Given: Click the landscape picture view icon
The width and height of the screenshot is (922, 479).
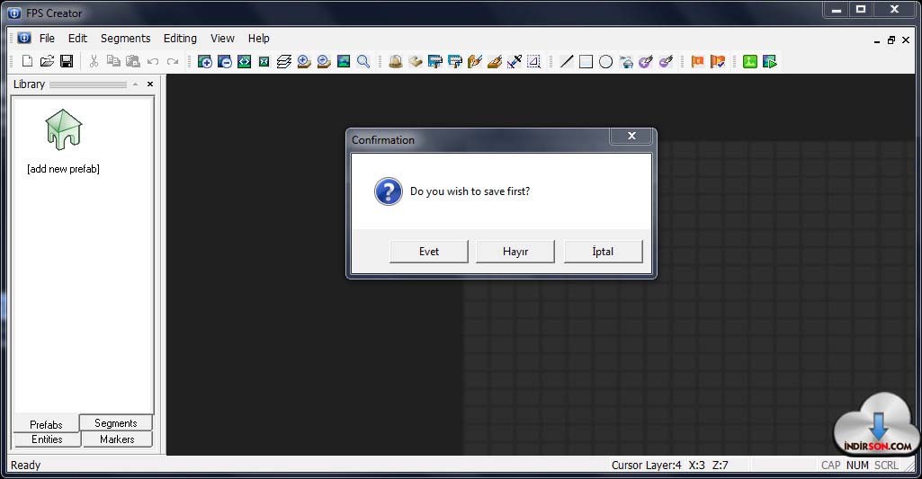Looking at the screenshot, I should (344, 61).
